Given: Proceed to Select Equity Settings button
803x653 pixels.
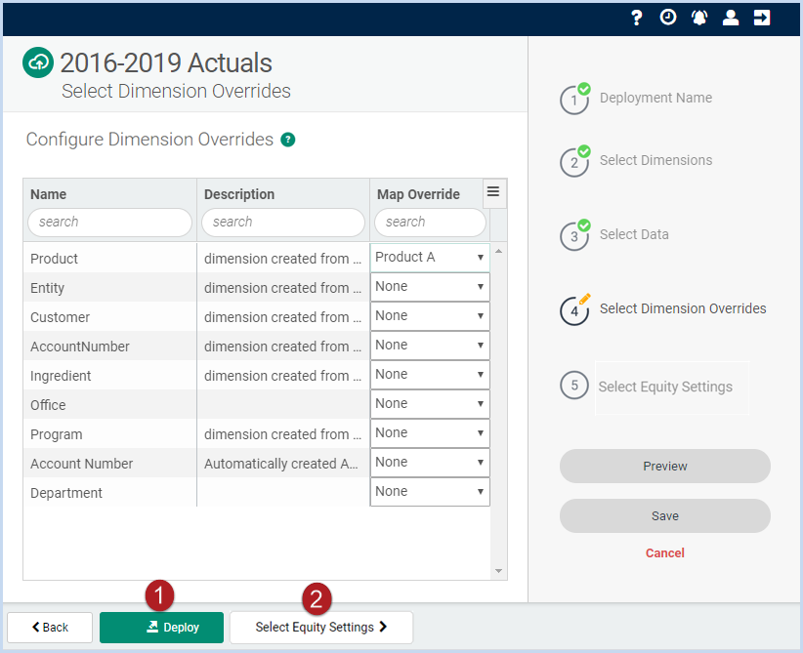Looking at the screenshot, I should click(321, 628).
